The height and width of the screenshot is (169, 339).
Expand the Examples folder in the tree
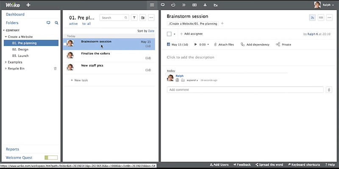pyautogui.click(x=6, y=62)
